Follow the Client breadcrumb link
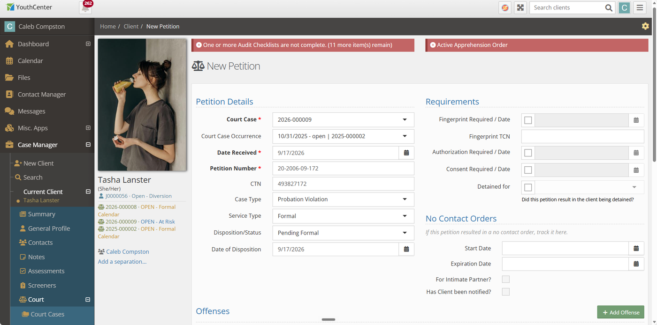Screen dimensions: 657x325 coord(131,26)
